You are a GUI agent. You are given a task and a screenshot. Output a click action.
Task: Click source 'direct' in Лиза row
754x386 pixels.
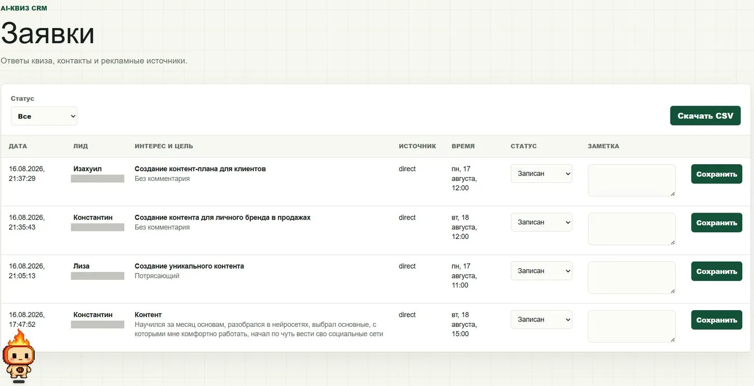point(407,266)
